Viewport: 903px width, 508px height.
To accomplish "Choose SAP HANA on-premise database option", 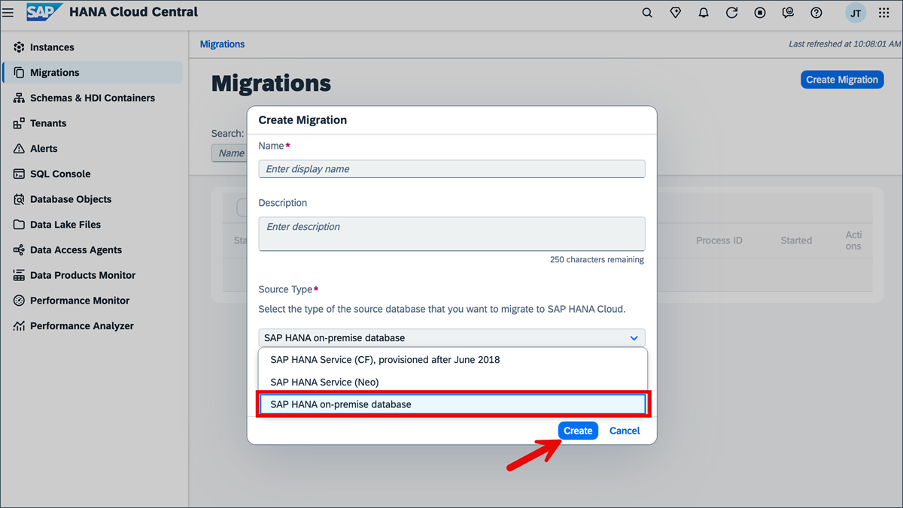I will [x=451, y=404].
